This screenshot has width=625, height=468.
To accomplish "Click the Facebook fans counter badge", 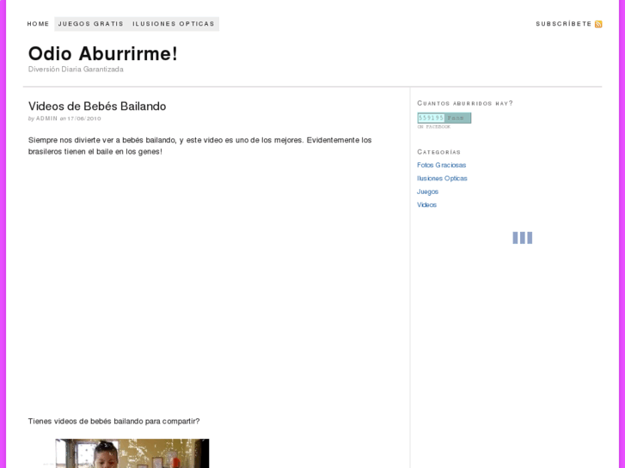I will click(x=444, y=118).
